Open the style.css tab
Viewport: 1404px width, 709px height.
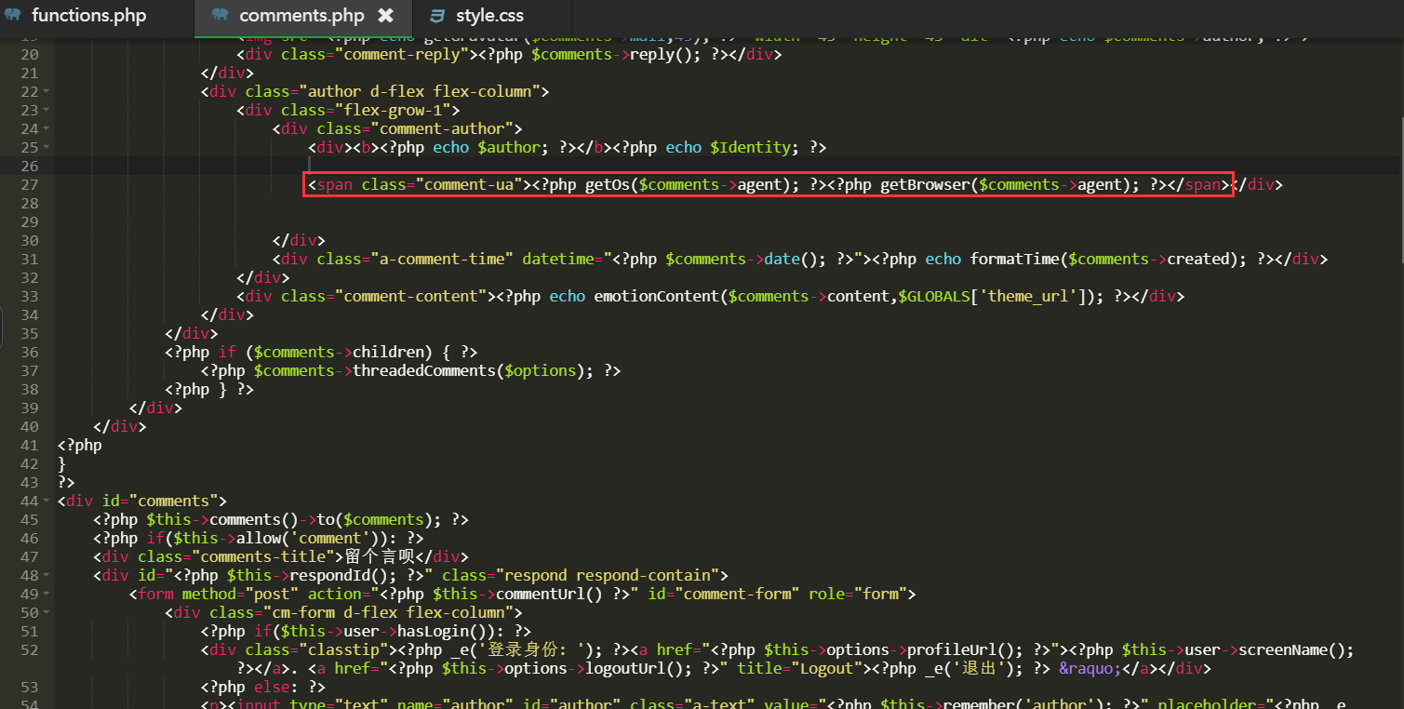coord(489,16)
